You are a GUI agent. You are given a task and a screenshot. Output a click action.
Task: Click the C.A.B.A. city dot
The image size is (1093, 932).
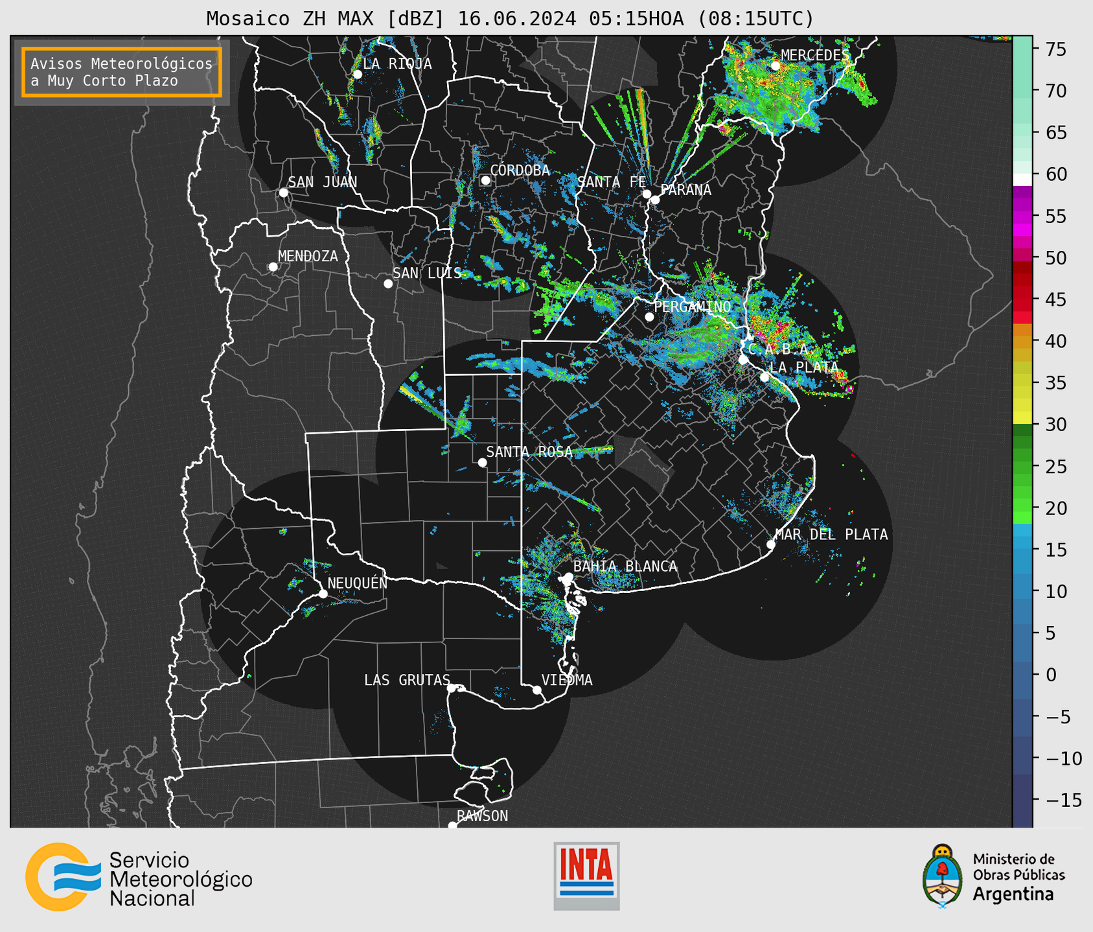pyautogui.click(x=743, y=359)
